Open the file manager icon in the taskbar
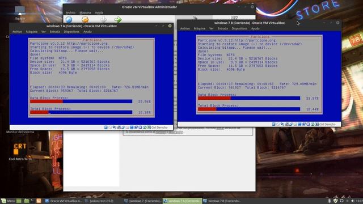 27,201
